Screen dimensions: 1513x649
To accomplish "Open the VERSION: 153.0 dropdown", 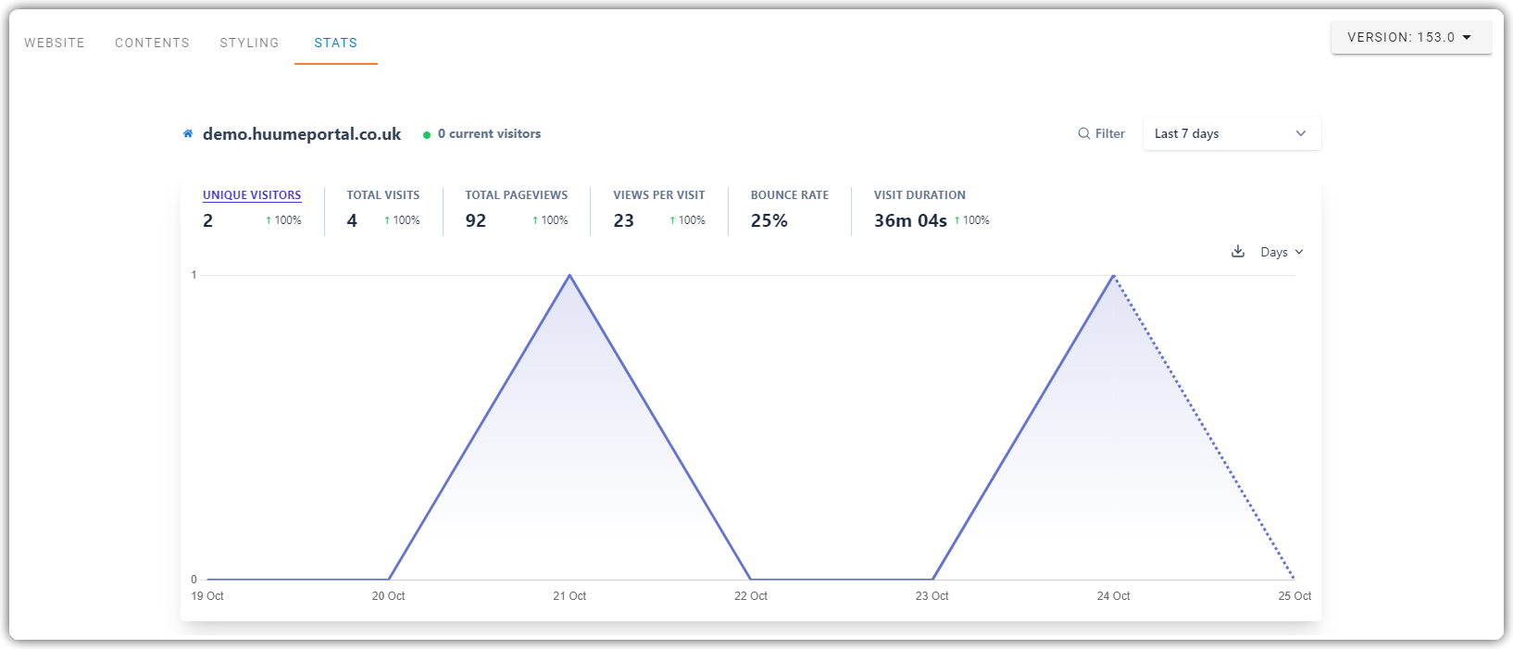I will coord(1411,37).
